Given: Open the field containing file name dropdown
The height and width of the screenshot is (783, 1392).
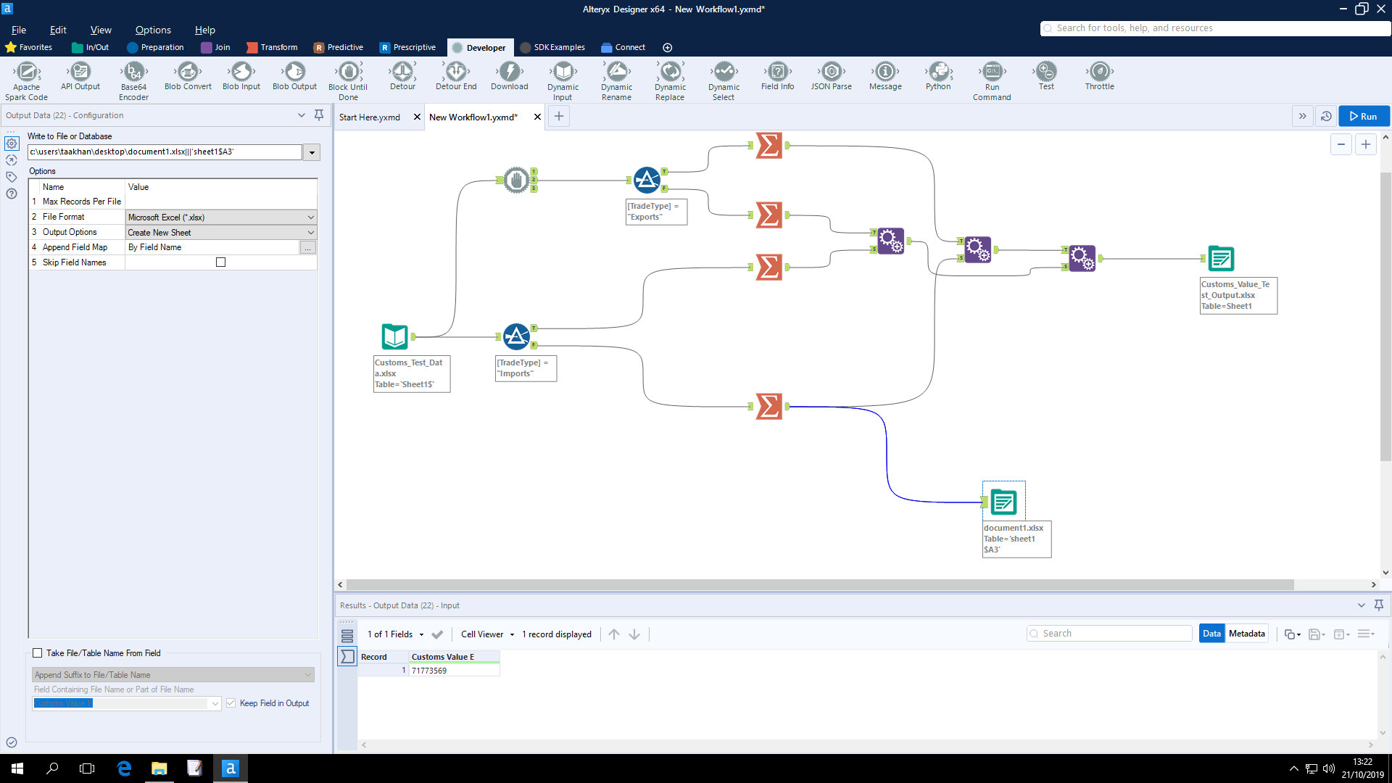Looking at the screenshot, I should click(x=215, y=703).
